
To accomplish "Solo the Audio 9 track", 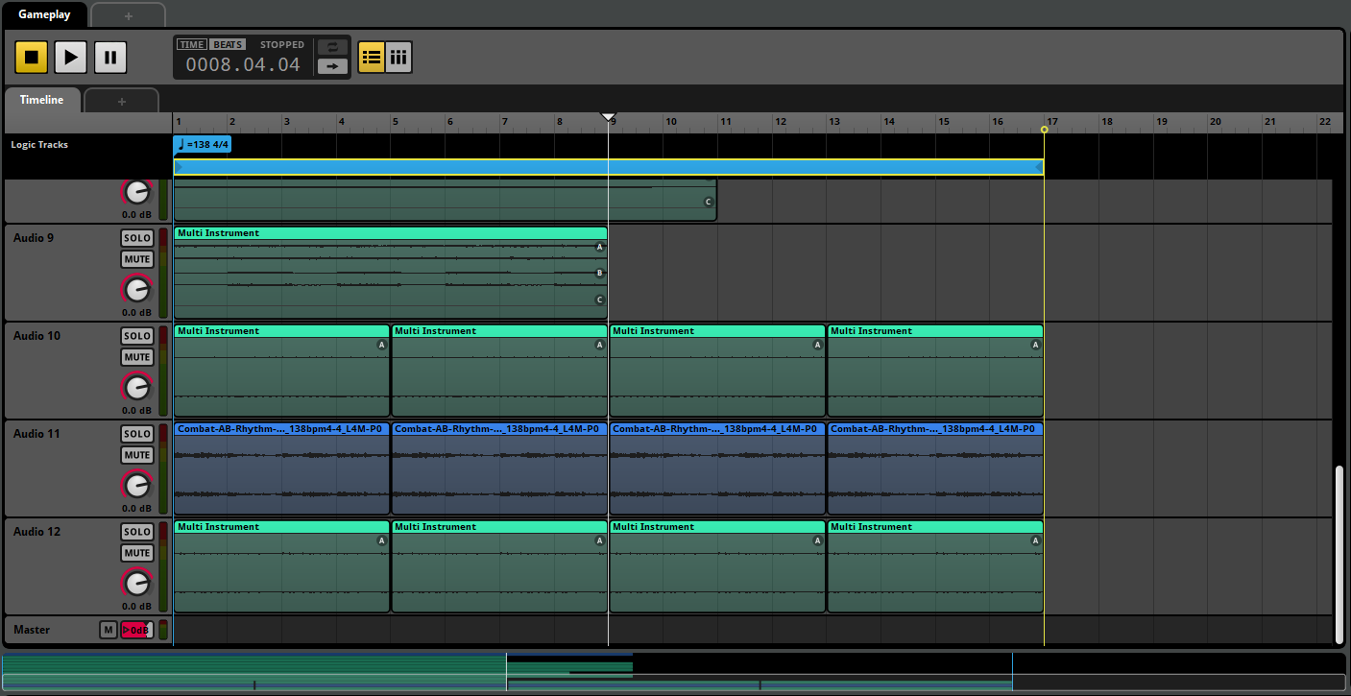I will [x=137, y=238].
